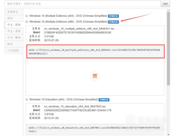Click SHA1 value 21B824F402927E76C65160B62EB8A4EBBABE9C6E
The width and height of the screenshot is (173, 138).
click(78, 33)
